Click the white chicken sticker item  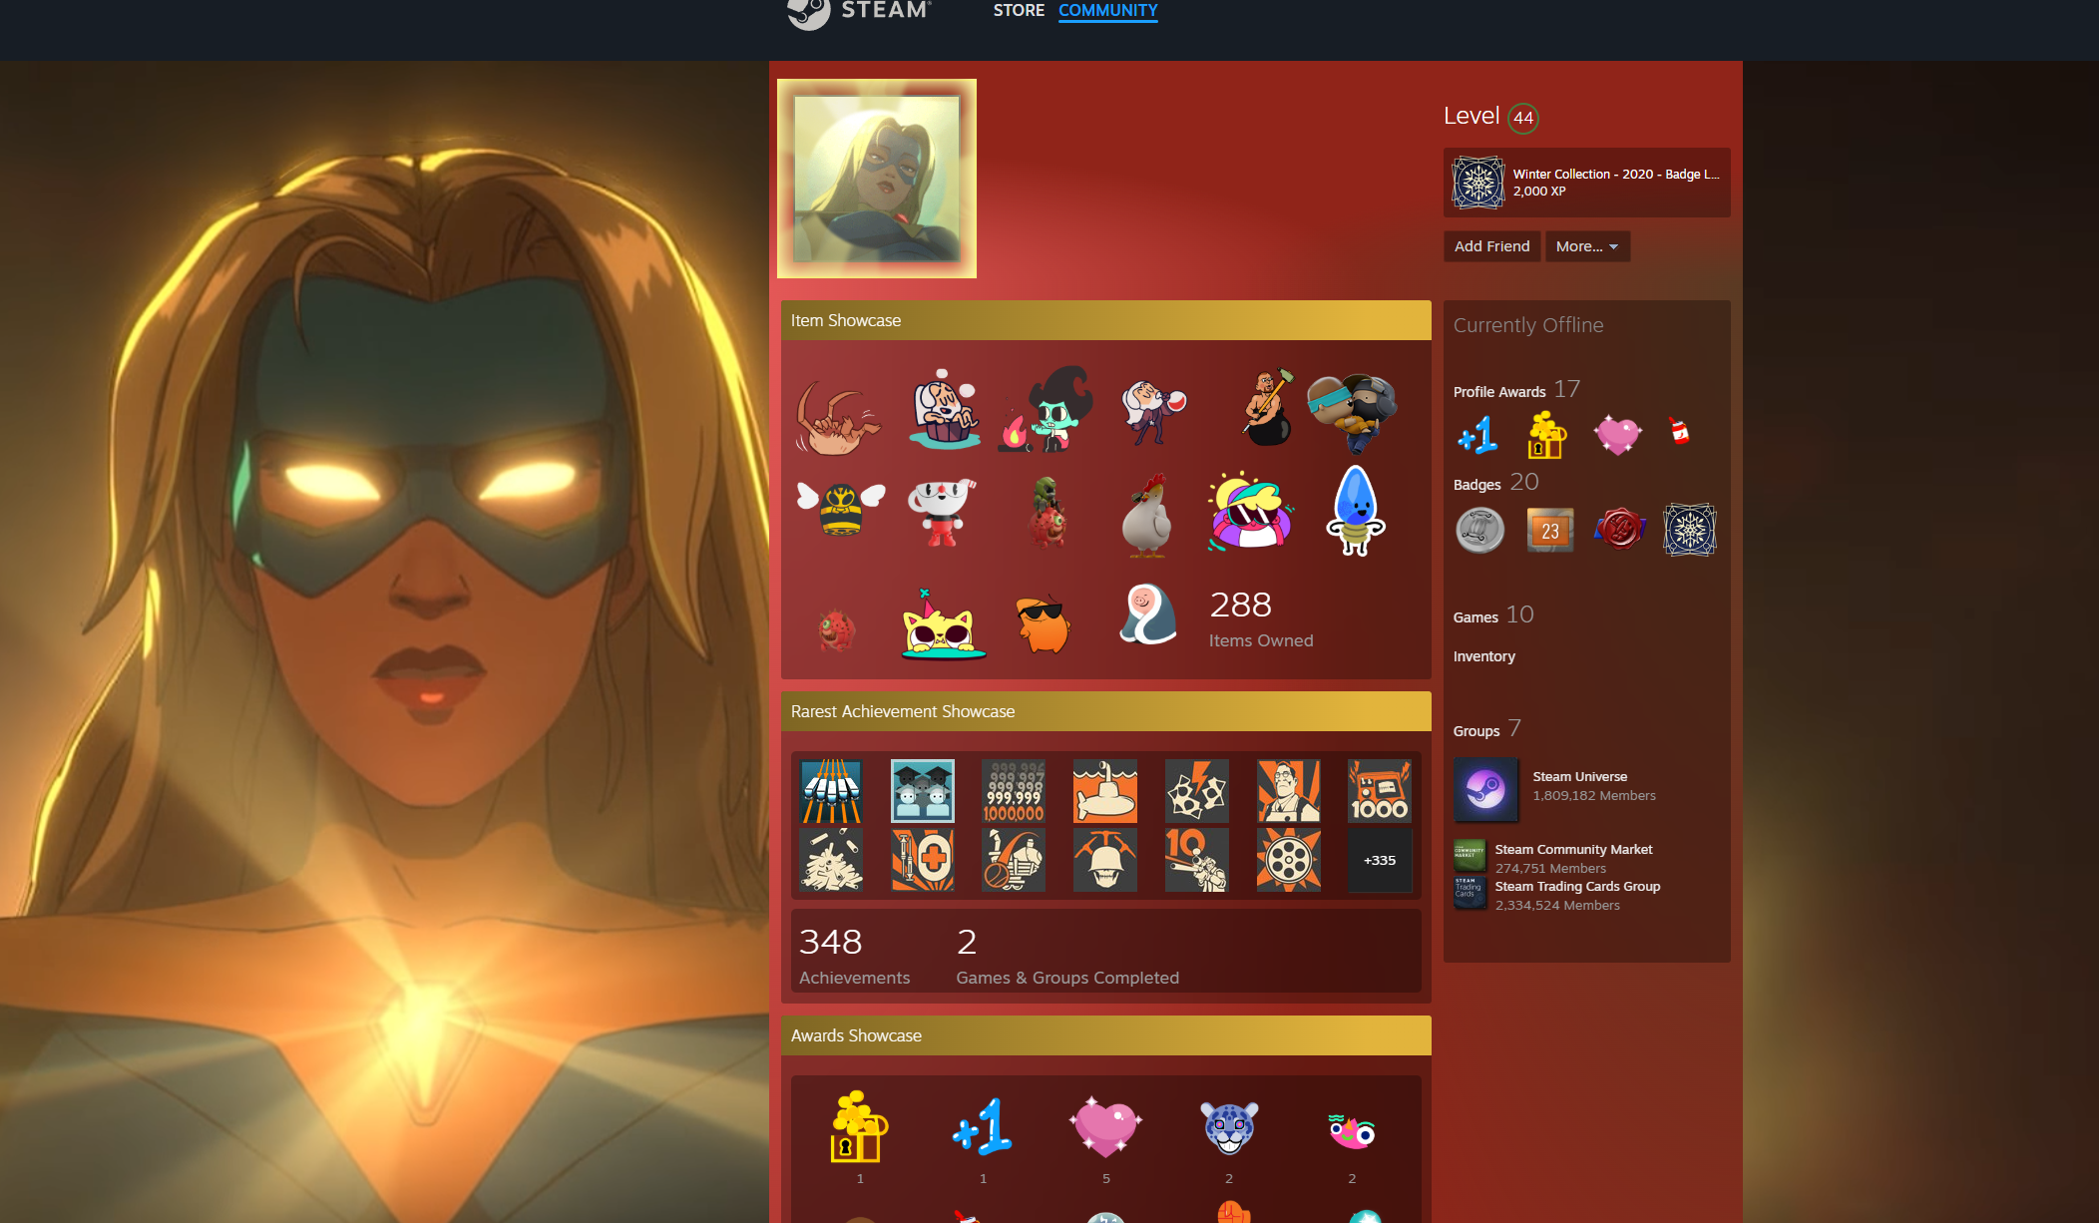1146,514
